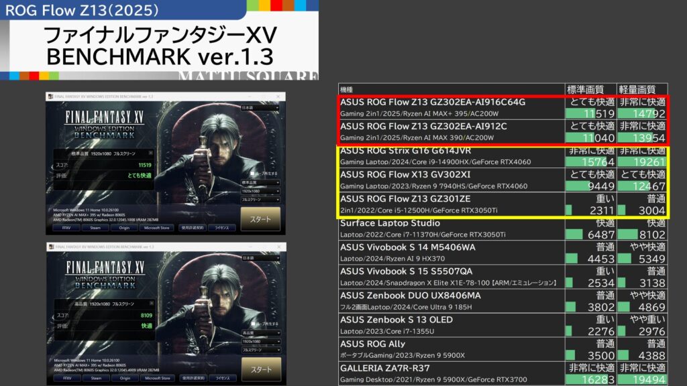Image resolution: width=687 pixels, height=386 pixels.
Task: Select the ASUS ROG Flow Z13 GZ301ZE row name
Action: [405, 198]
